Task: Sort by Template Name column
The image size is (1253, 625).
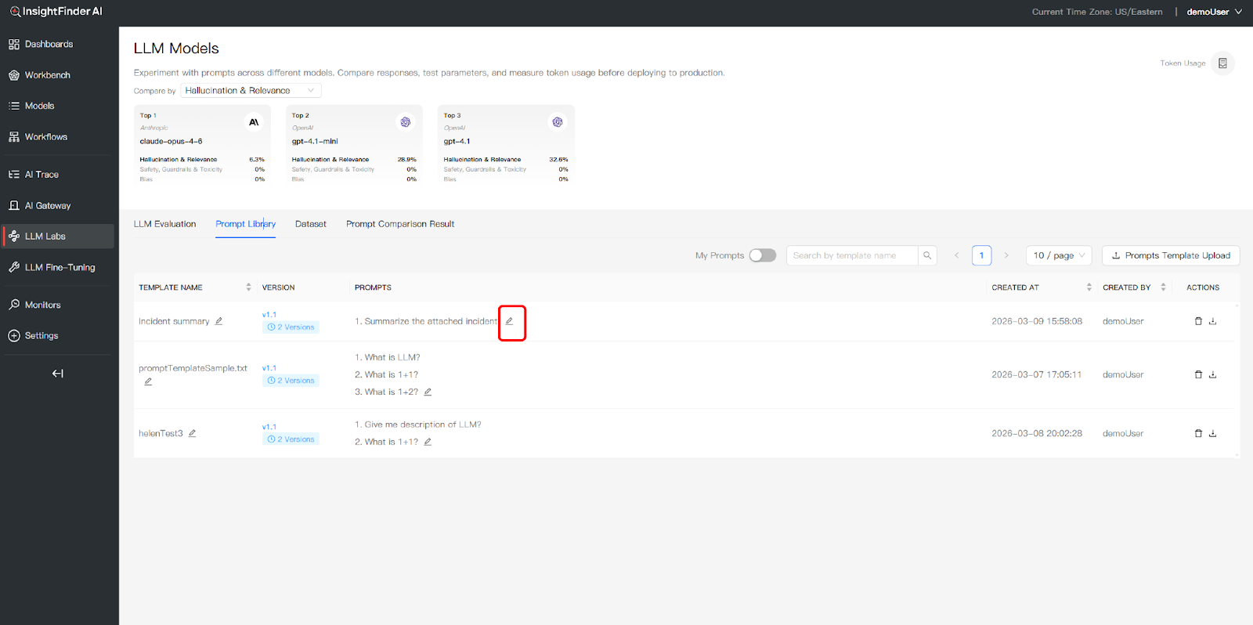Action: click(x=248, y=287)
